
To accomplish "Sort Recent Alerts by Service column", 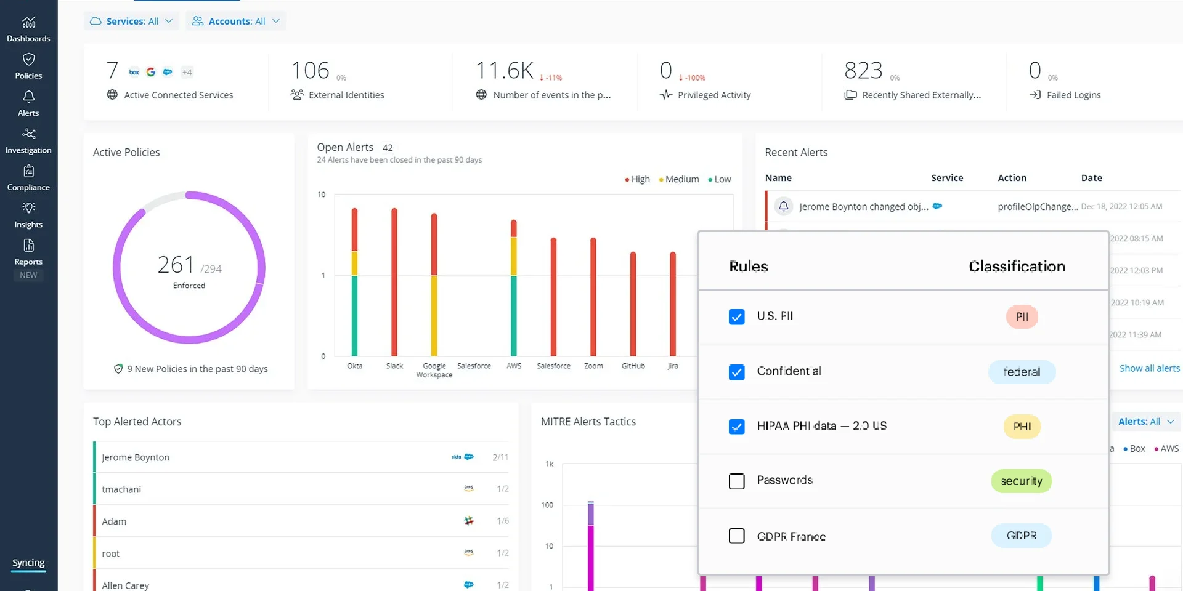I will click(x=947, y=178).
